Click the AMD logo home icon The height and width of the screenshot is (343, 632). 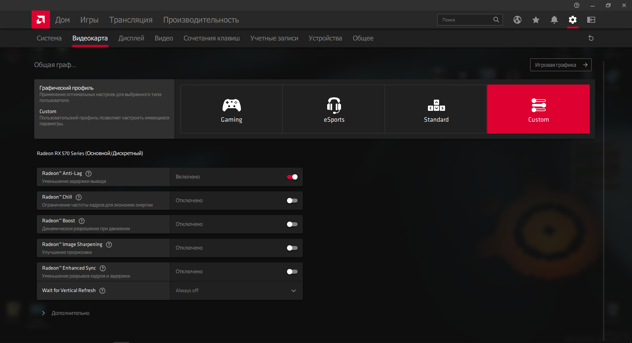pyautogui.click(x=41, y=20)
